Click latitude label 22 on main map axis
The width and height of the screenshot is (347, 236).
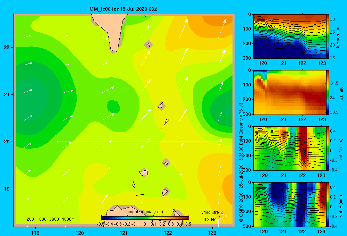point(7,48)
